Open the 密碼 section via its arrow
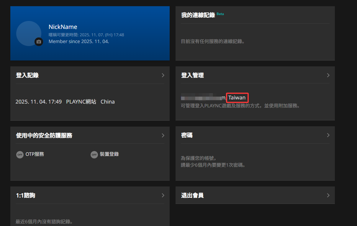The image size is (357, 226). [328, 135]
